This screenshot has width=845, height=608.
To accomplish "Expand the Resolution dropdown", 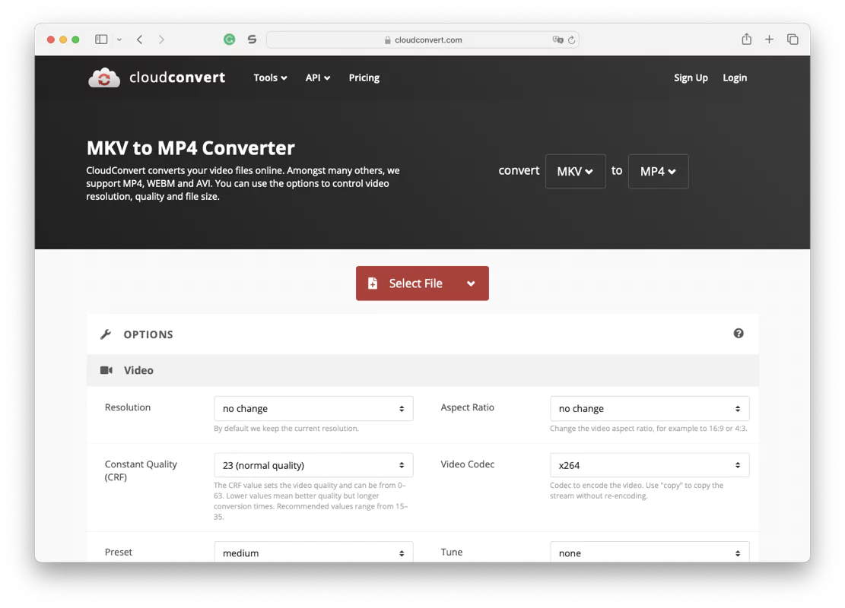I will tap(313, 409).
